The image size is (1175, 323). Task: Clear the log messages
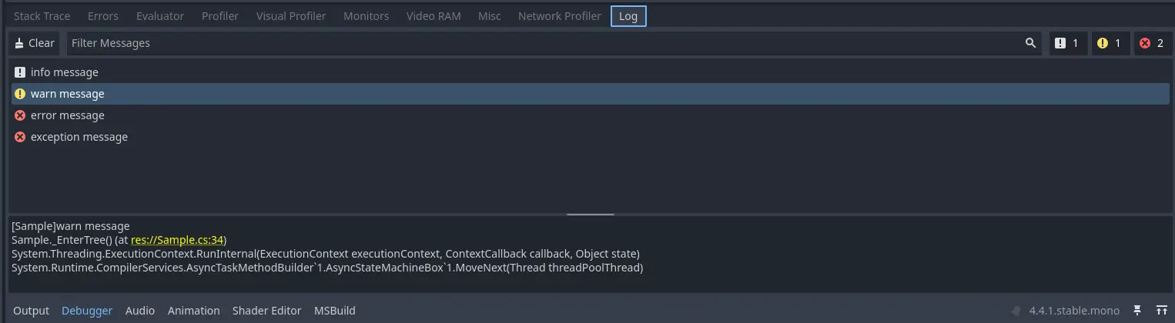[x=35, y=43]
